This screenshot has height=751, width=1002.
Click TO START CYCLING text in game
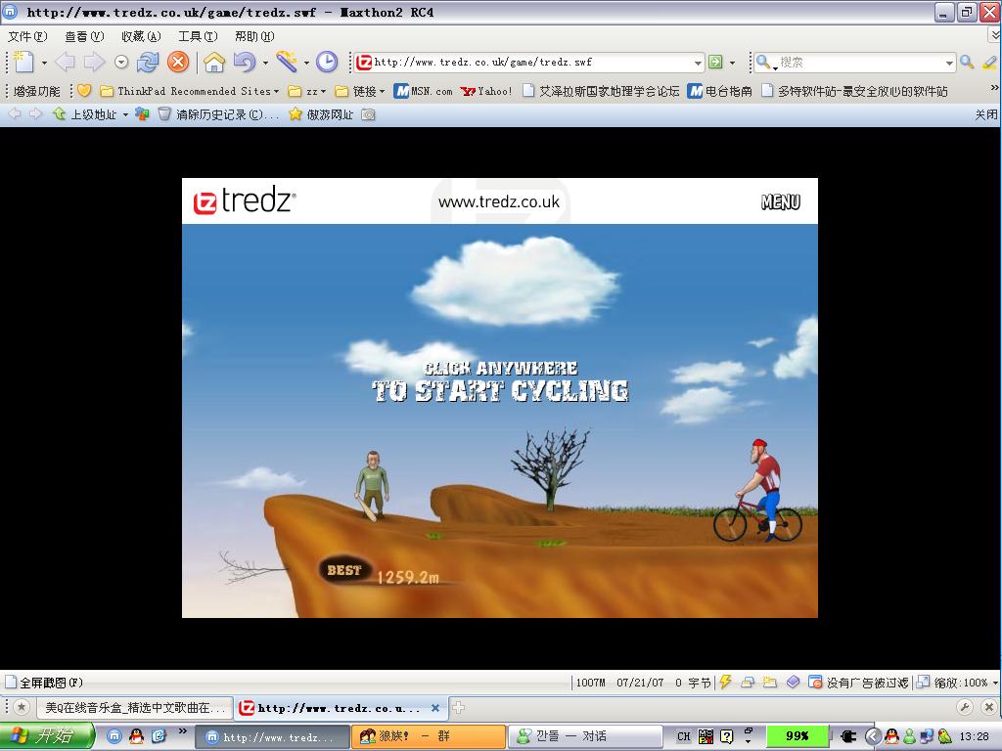point(500,390)
